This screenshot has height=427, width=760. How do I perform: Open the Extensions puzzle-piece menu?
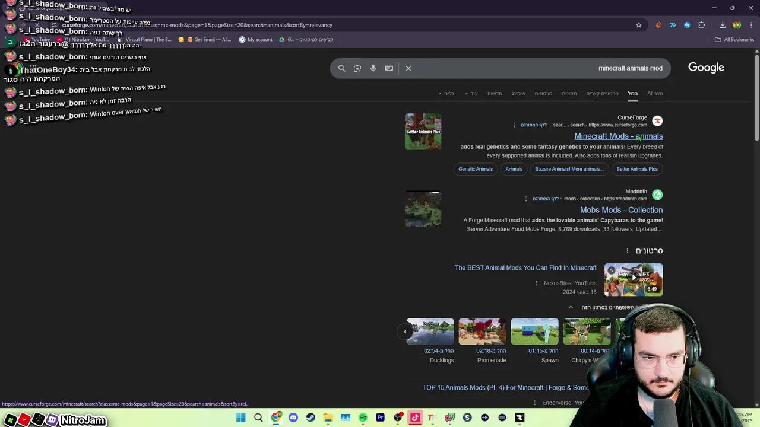click(x=702, y=25)
